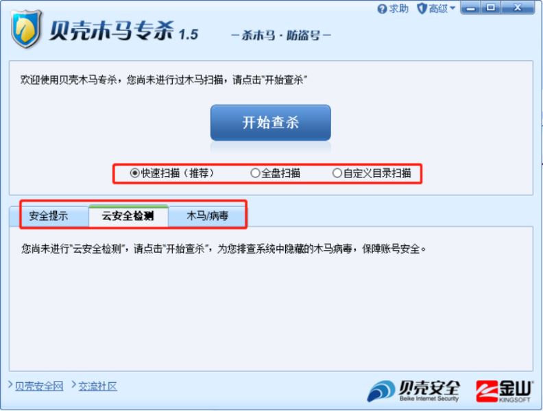Open the 木马/病毒 tab
This screenshot has height=411, width=543.
click(x=207, y=216)
